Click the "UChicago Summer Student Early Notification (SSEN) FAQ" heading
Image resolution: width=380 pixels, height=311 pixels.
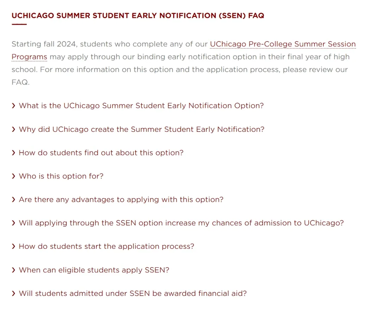coord(138,16)
